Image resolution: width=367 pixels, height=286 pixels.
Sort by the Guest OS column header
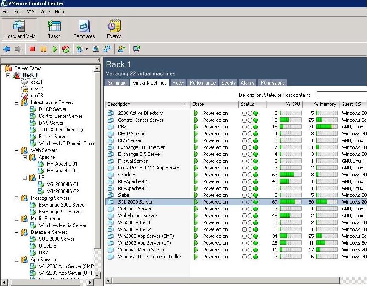(353, 104)
